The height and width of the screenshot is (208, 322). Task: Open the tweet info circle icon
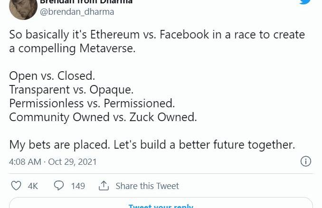pyautogui.click(x=306, y=161)
